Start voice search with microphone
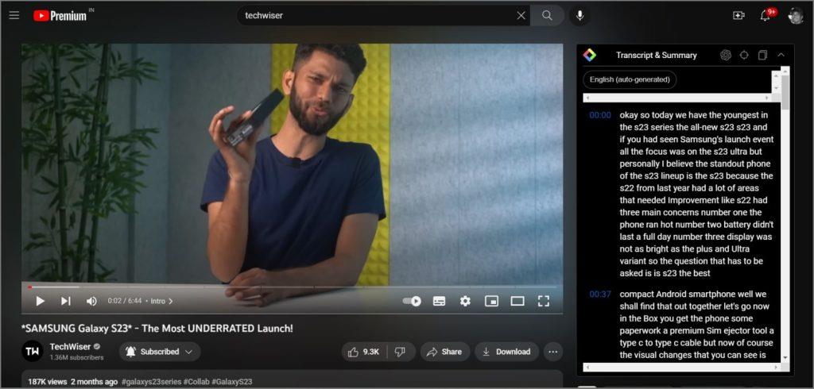 579,16
